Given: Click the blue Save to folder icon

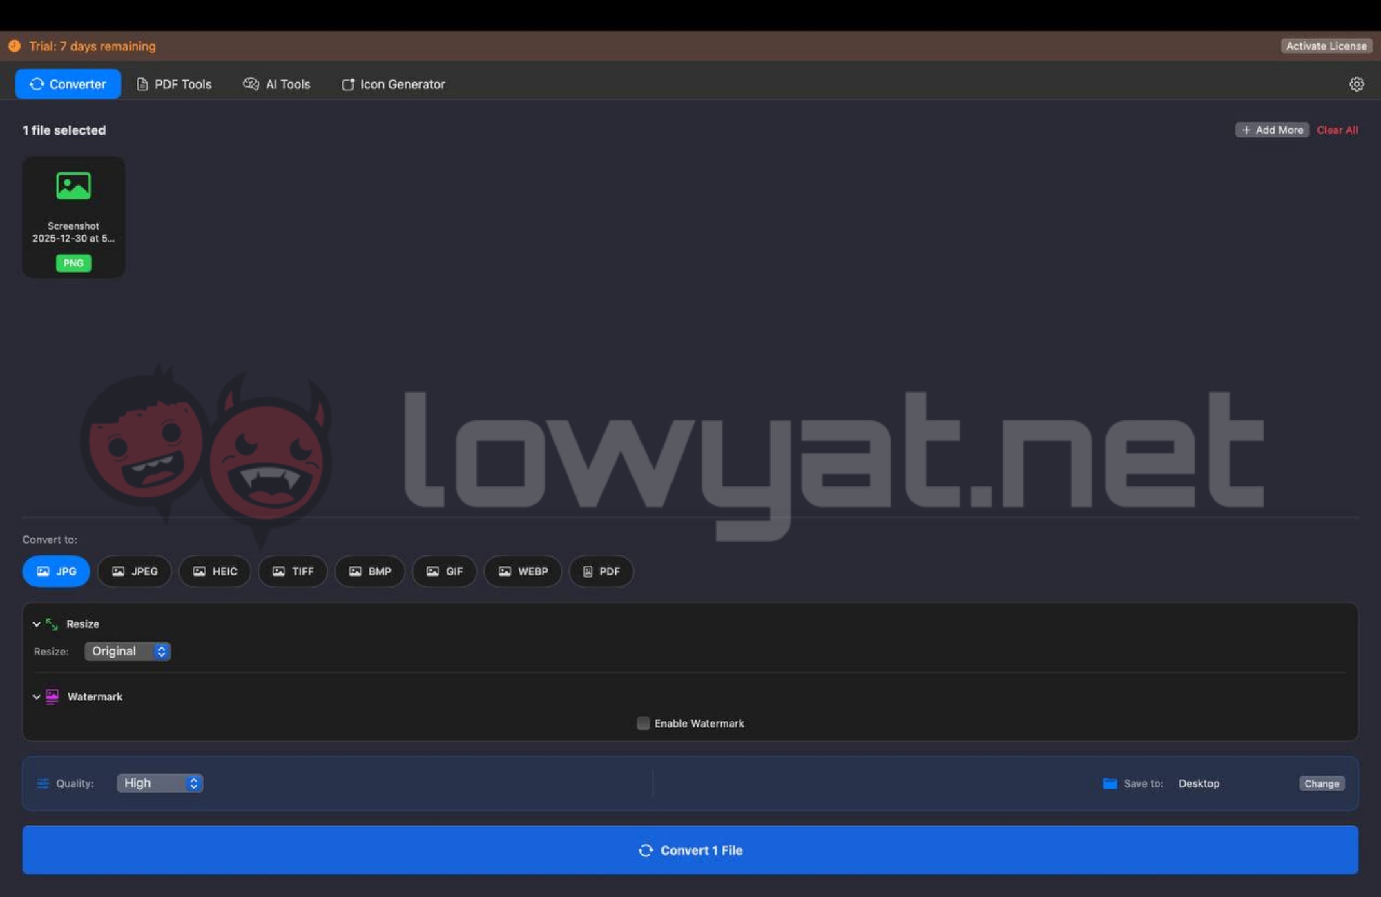Looking at the screenshot, I should click(x=1110, y=783).
